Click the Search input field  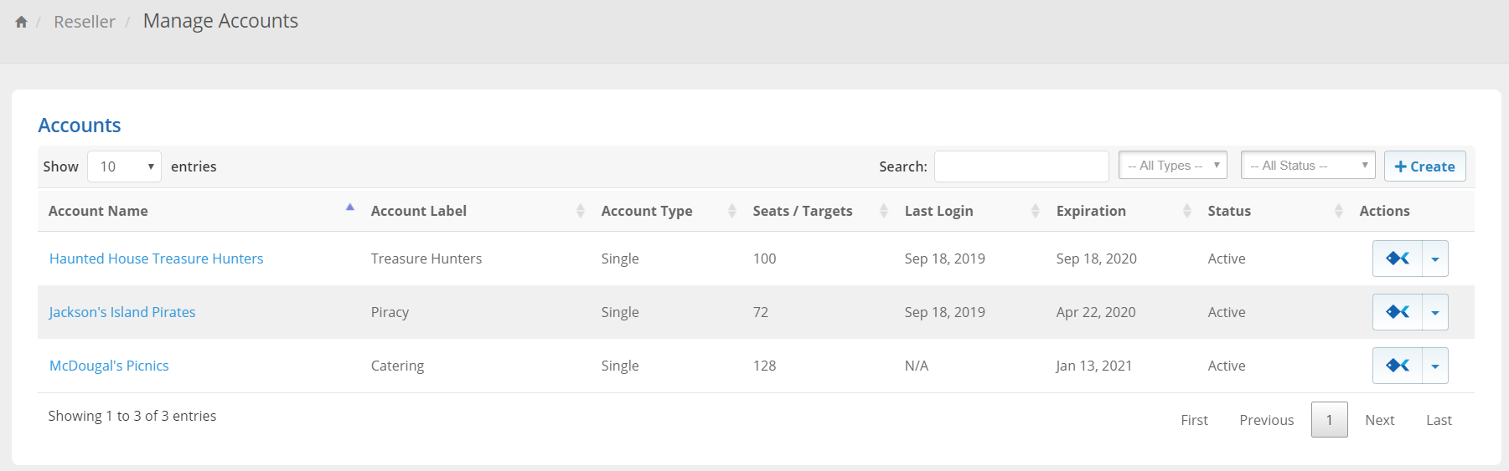click(1021, 166)
